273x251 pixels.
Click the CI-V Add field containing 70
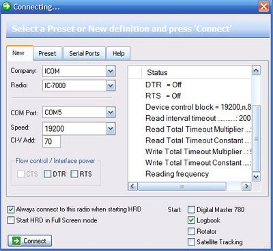51,142
